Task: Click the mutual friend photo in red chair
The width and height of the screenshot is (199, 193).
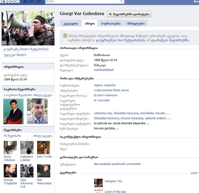Action: [13, 111]
